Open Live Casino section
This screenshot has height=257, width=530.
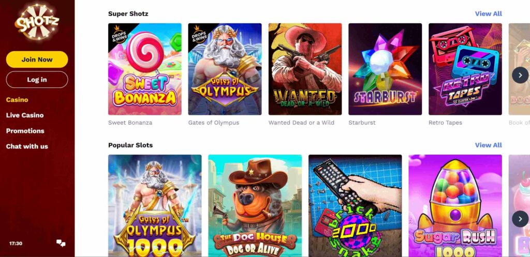pos(25,115)
